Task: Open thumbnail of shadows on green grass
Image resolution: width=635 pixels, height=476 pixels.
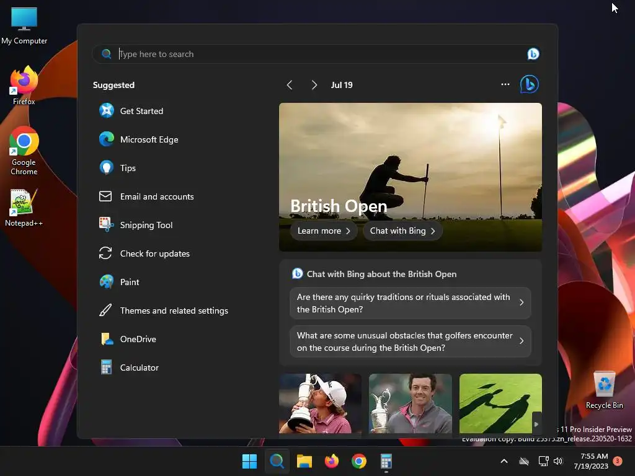Action: click(x=500, y=403)
